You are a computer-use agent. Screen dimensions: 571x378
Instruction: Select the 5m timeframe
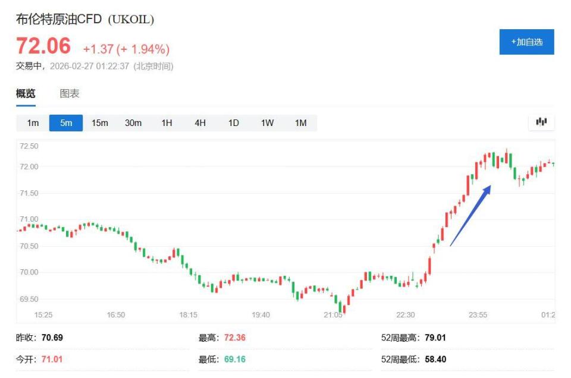click(66, 123)
